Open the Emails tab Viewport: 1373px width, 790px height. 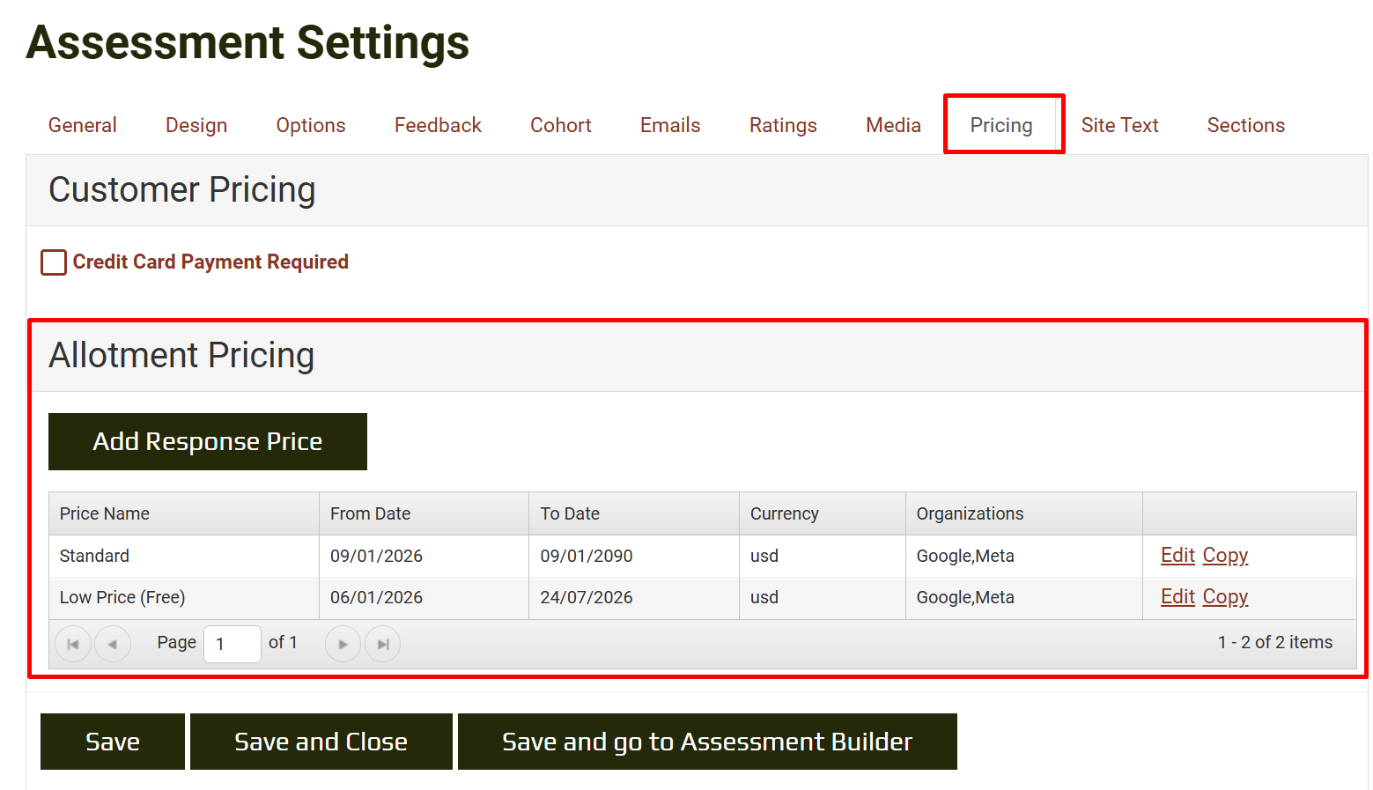(669, 125)
